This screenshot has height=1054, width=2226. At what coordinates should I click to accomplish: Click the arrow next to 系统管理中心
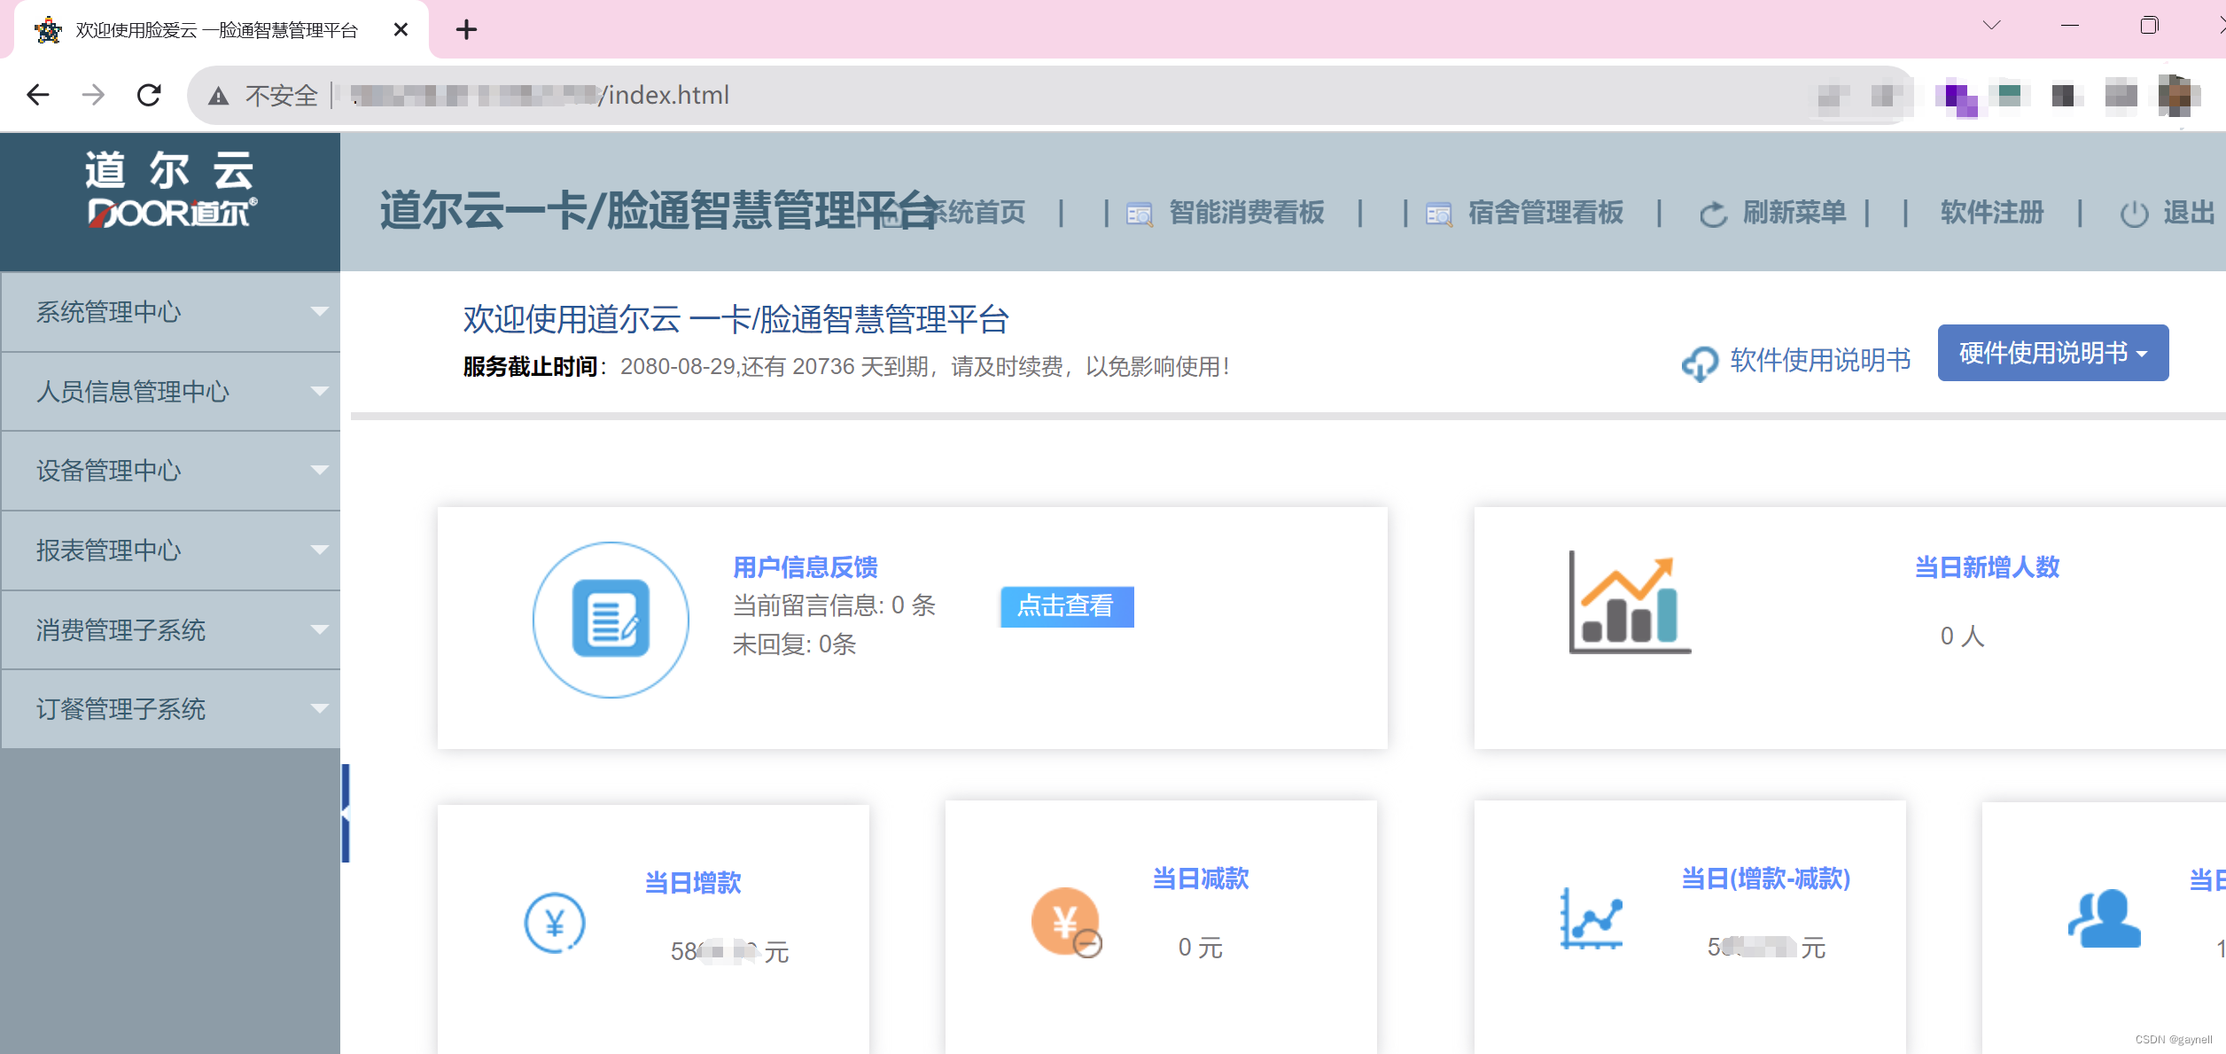[320, 312]
